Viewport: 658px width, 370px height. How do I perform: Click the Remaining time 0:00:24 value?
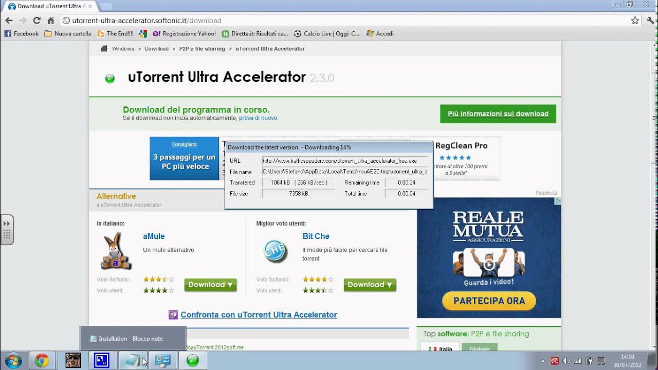406,182
